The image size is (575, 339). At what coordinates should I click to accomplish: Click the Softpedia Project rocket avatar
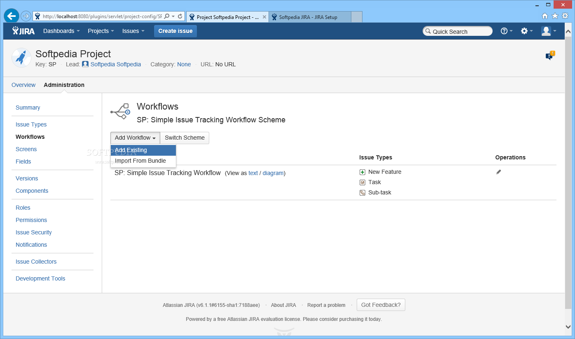pos(21,58)
